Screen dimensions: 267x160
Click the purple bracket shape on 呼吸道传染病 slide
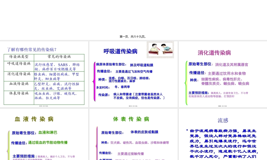[x=95, y=80]
